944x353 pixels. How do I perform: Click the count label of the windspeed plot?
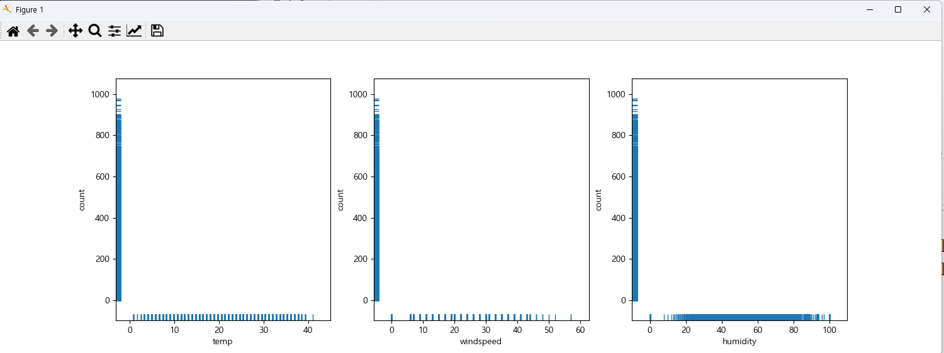(x=340, y=200)
